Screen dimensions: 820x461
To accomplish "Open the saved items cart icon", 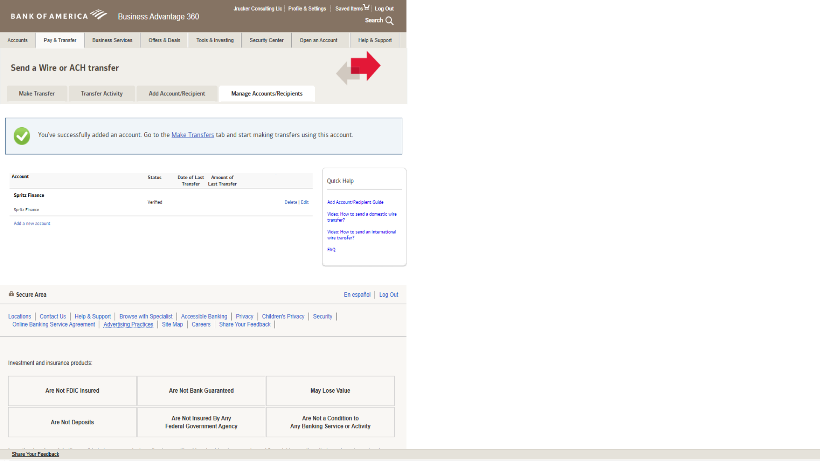I will [366, 7].
